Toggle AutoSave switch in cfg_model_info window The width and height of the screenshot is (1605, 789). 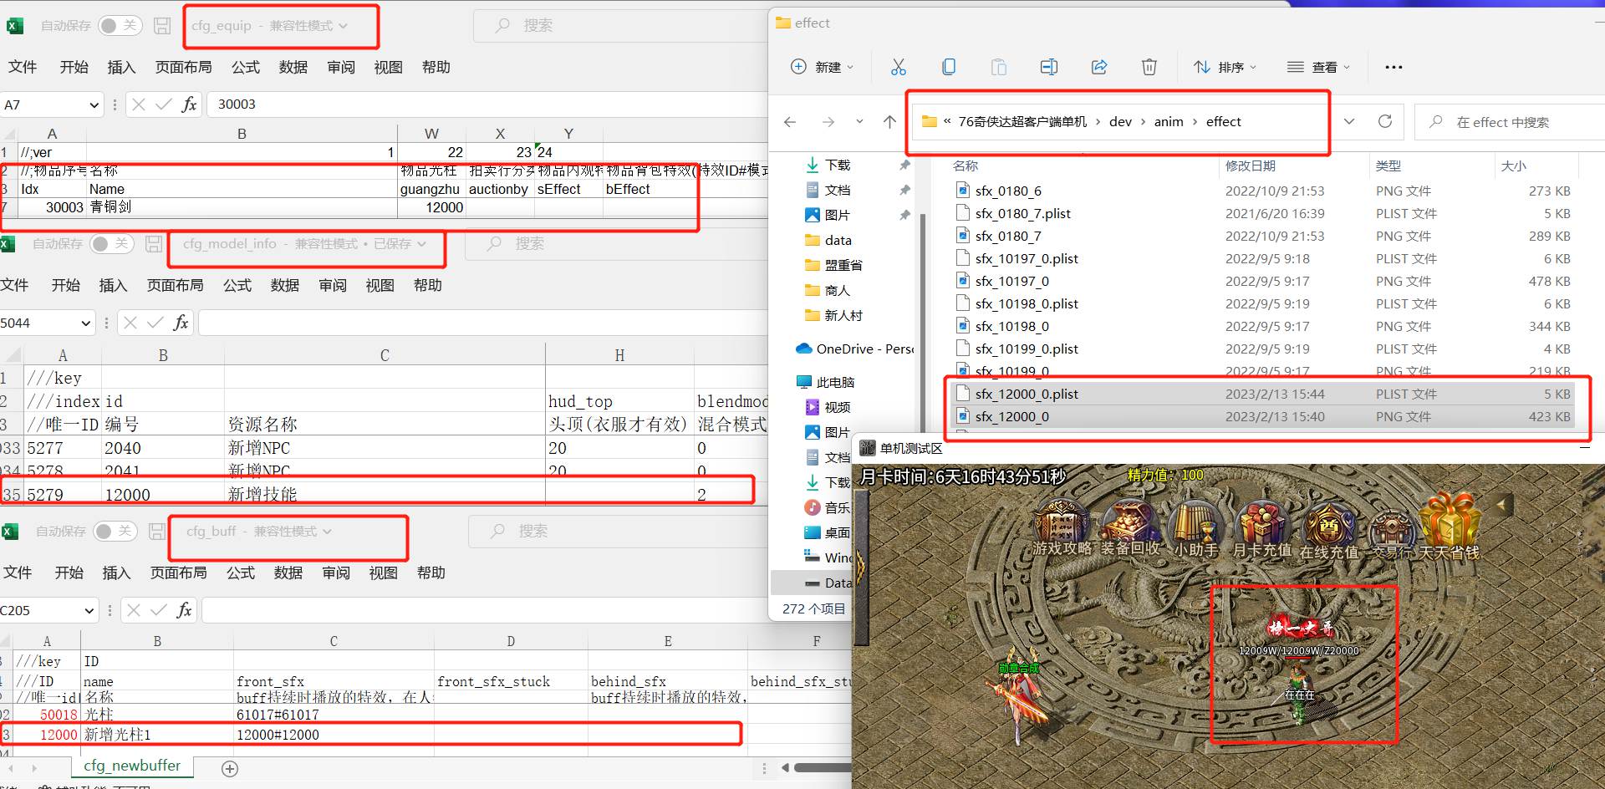(x=111, y=244)
